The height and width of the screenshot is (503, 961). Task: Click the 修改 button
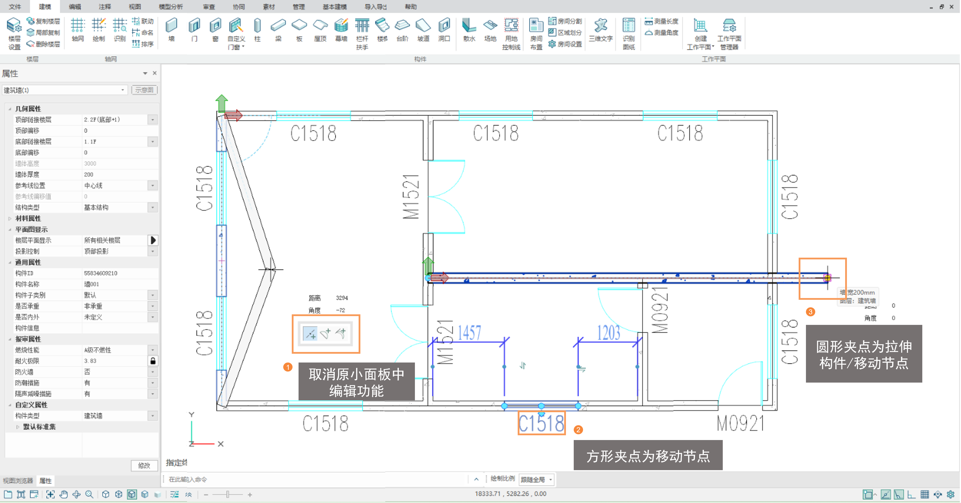[x=144, y=465]
